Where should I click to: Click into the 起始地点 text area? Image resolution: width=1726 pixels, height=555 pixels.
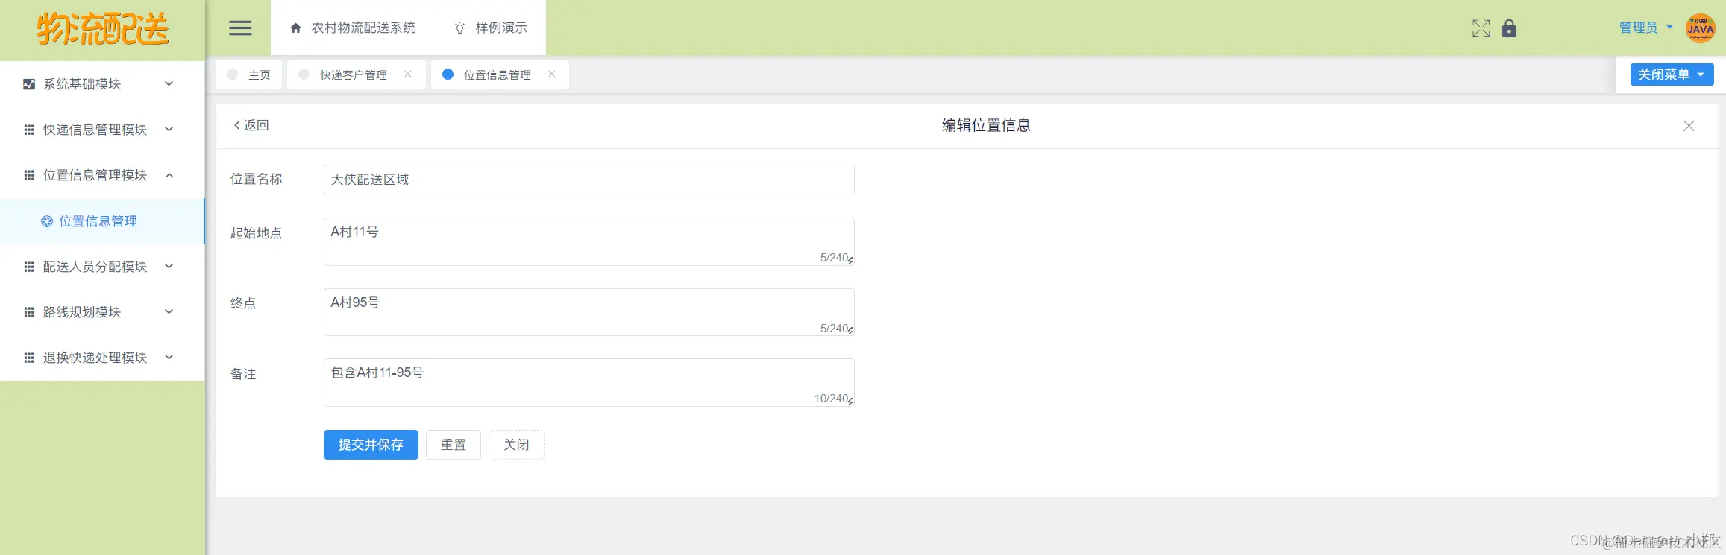[589, 241]
